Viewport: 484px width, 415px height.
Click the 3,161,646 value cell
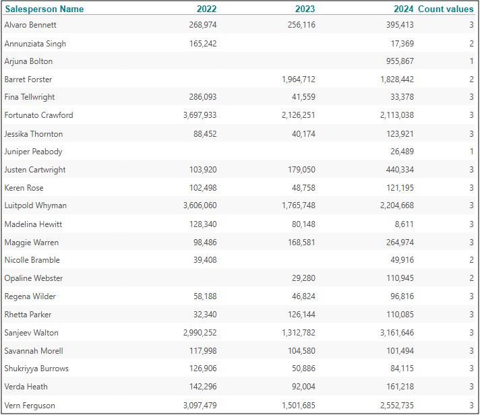click(x=397, y=333)
